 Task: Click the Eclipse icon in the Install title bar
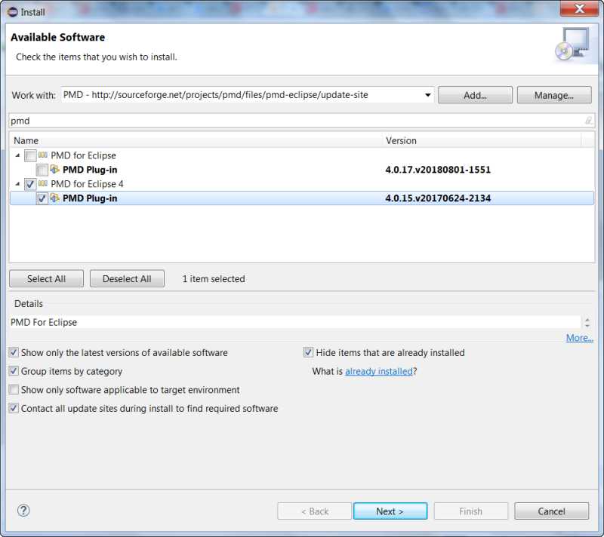[12, 12]
